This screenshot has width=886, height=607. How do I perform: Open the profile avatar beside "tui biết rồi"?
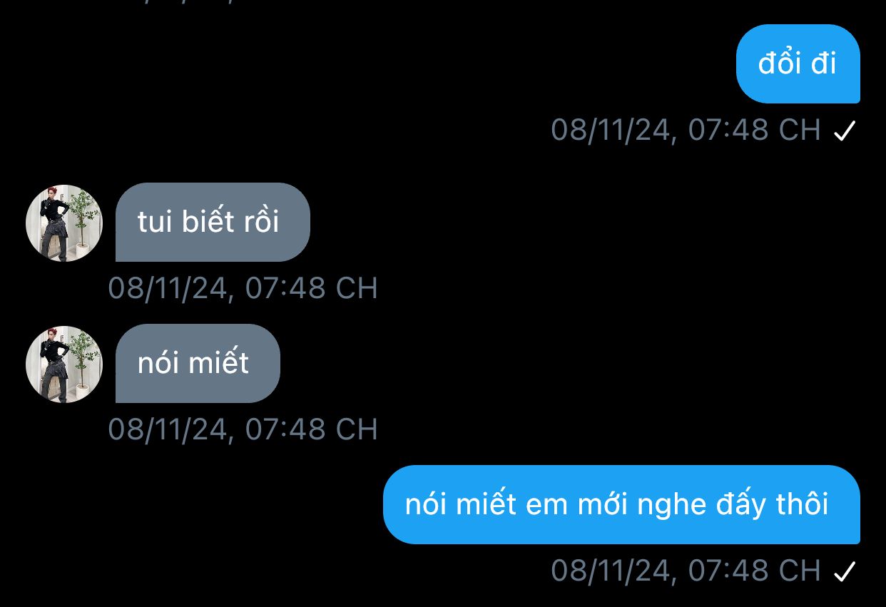coord(64,223)
